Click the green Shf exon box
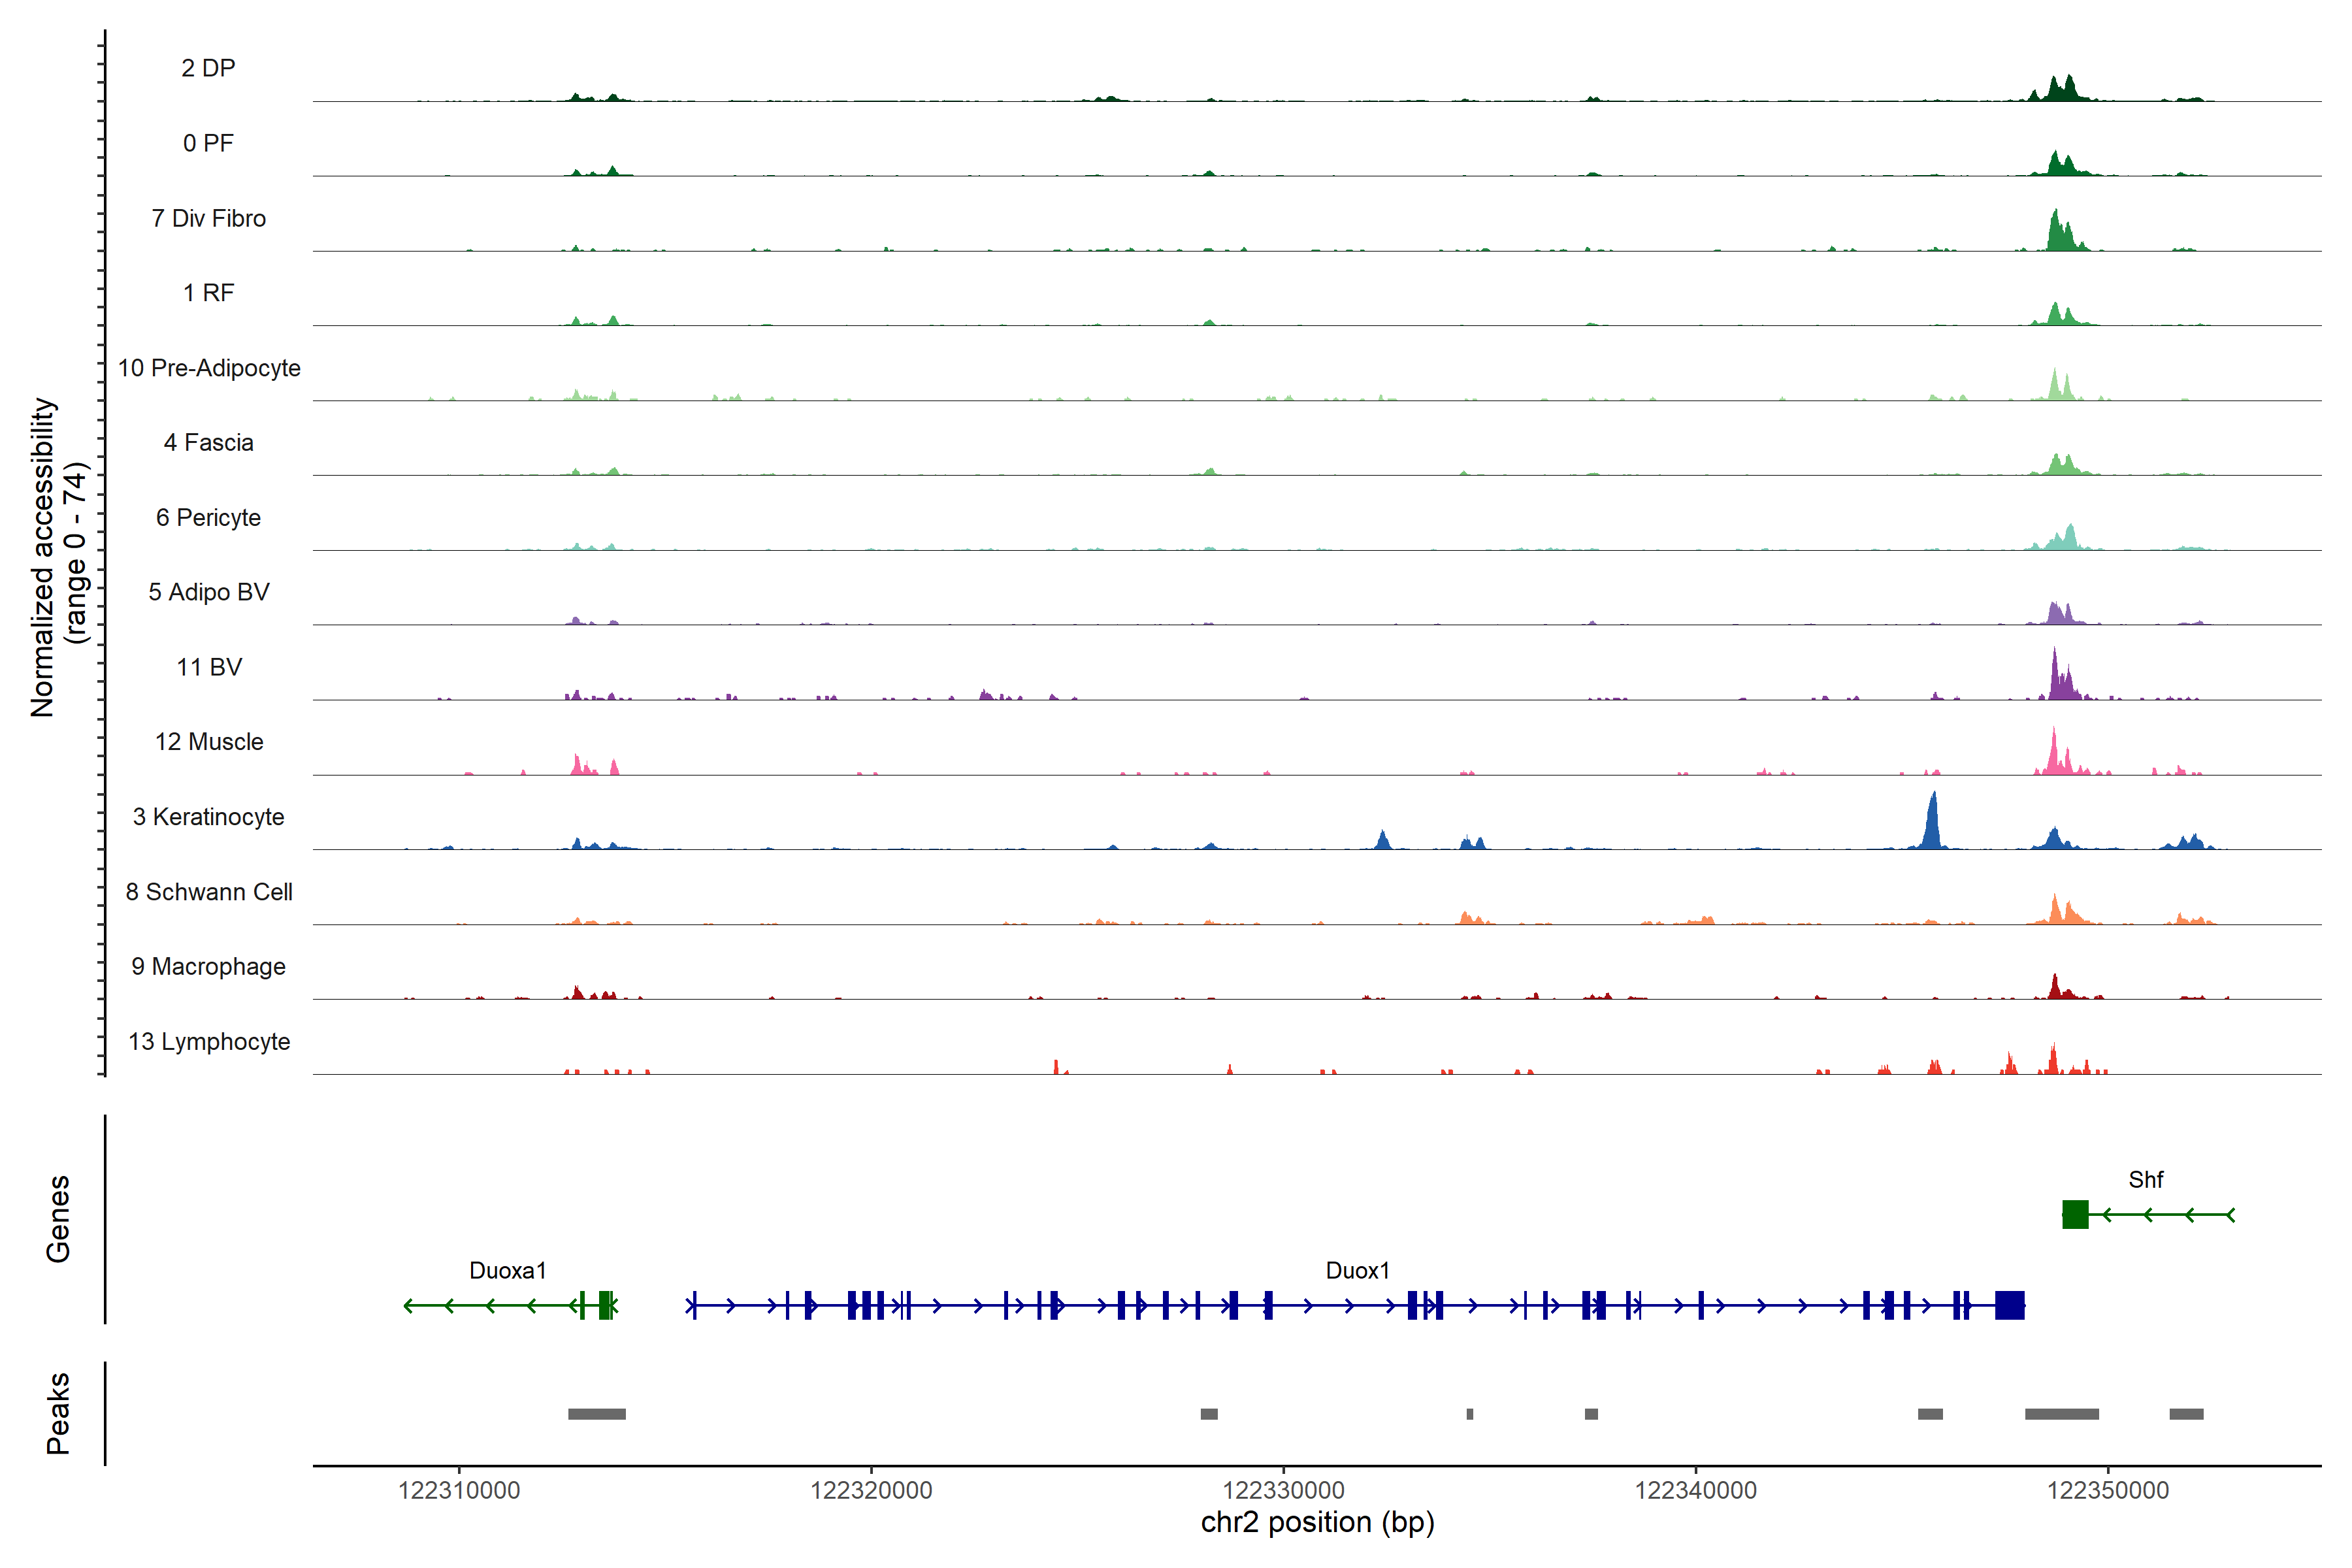This screenshot has width=2352, height=1568. click(x=2075, y=1215)
